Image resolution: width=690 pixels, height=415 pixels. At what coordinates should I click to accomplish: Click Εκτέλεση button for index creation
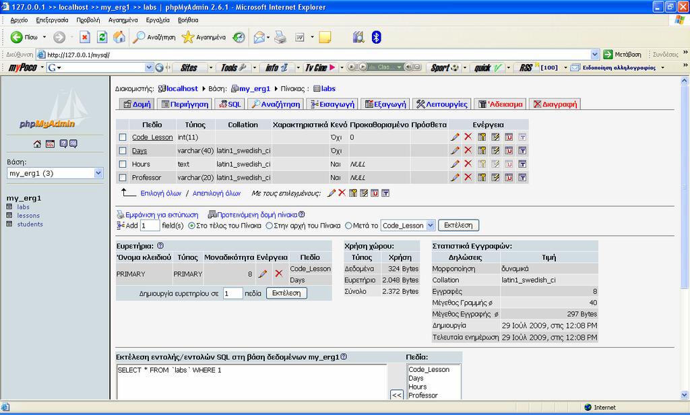click(x=286, y=293)
